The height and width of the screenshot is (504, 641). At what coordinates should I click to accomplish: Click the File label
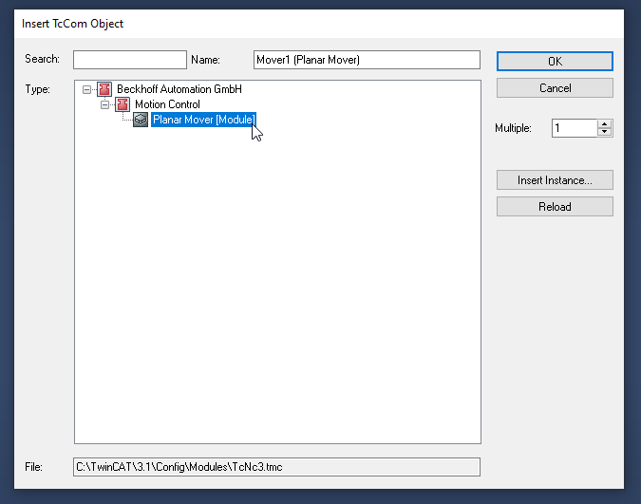coord(33,467)
